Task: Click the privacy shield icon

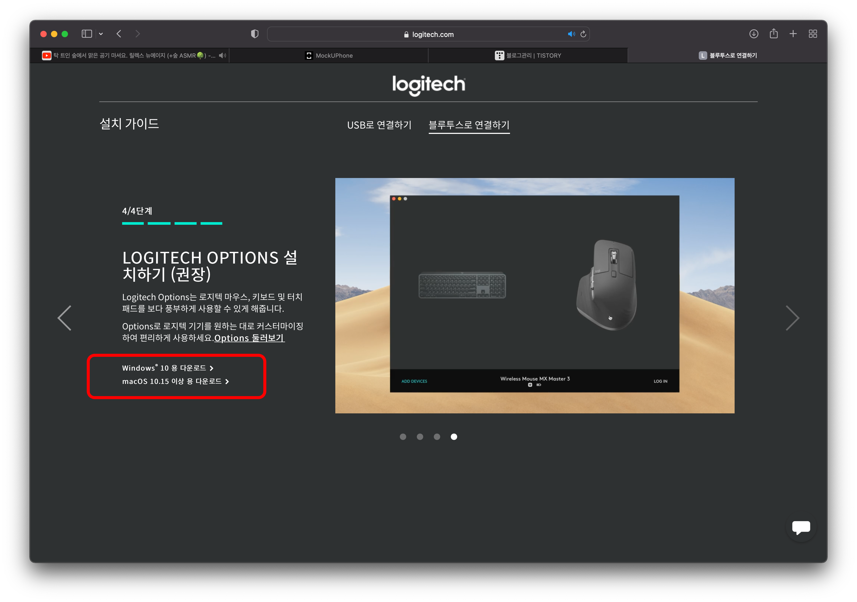Action: 255,34
